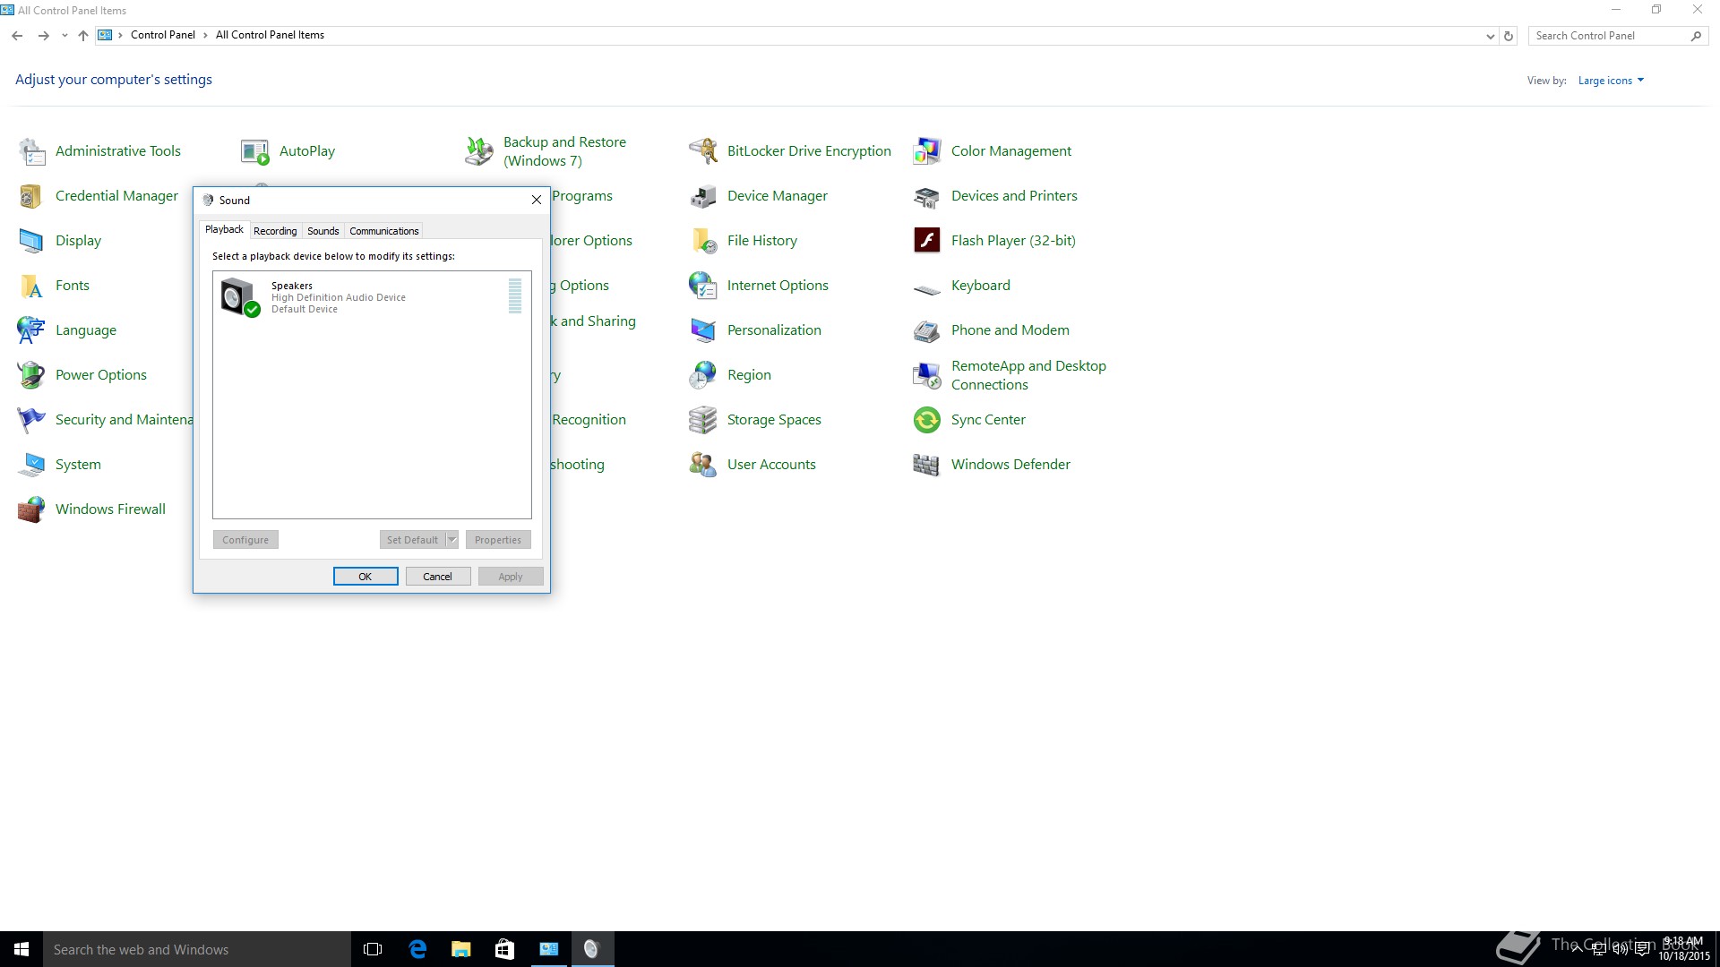Switch to the Communications tab

[x=383, y=231]
